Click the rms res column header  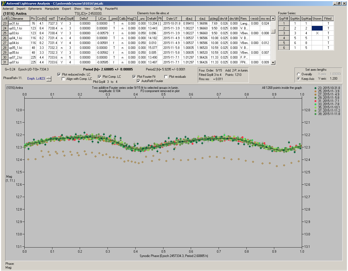click(x=265, y=19)
